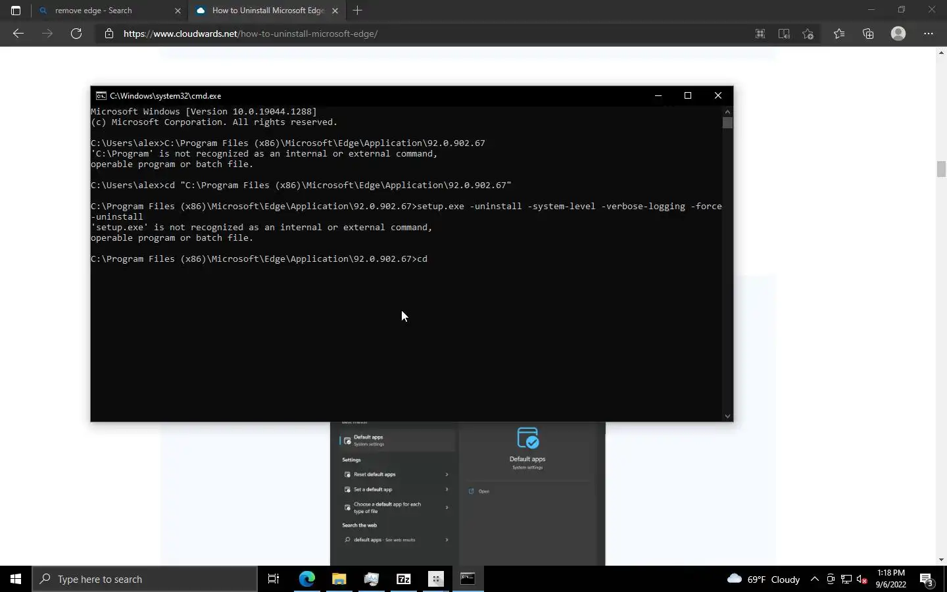Screen dimensions: 947x592
Task: Click the cmd scrollbar thumb
Action: click(x=727, y=122)
